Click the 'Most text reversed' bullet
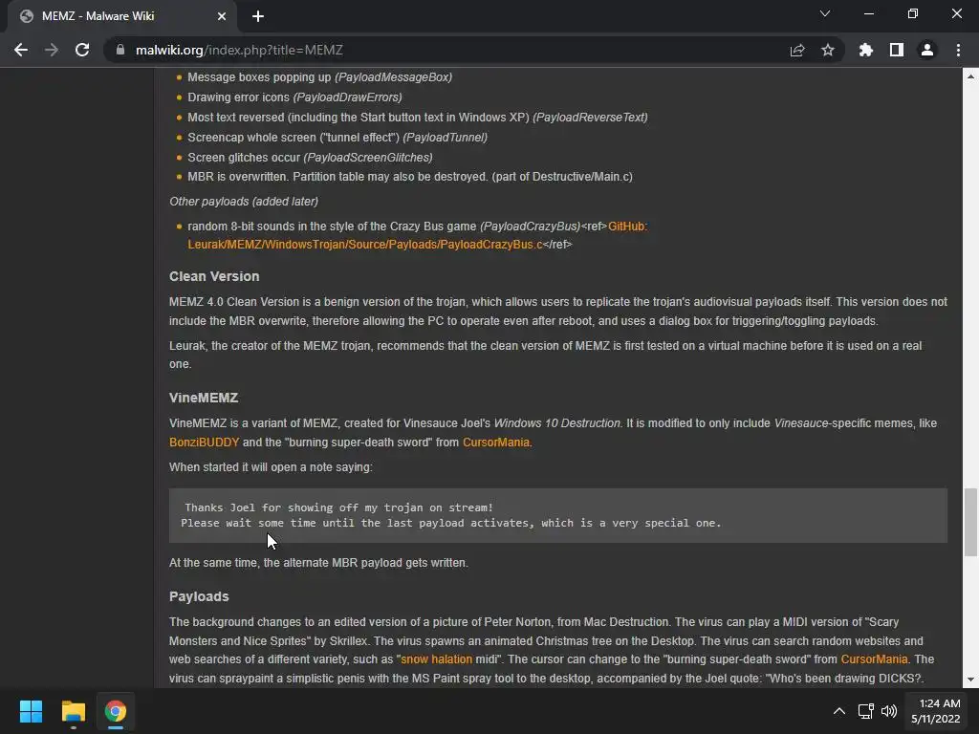The width and height of the screenshot is (979, 734). pos(418,118)
